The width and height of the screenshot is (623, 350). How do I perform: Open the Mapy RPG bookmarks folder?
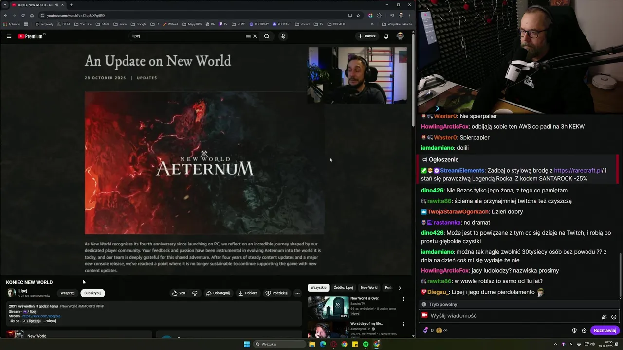pyautogui.click(x=192, y=24)
